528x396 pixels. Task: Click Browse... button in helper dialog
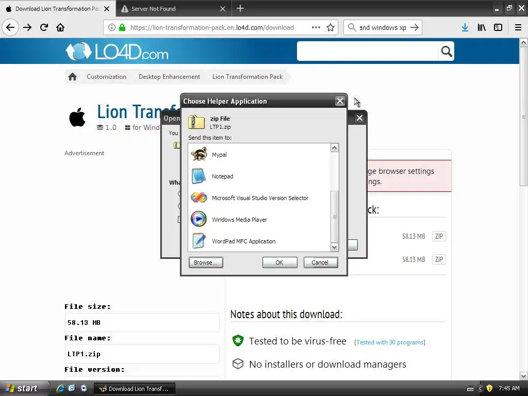(x=206, y=262)
